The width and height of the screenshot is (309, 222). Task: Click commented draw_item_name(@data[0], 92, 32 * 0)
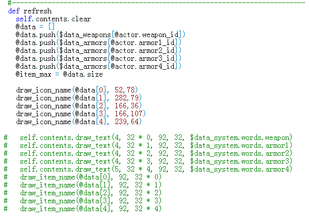(x=83, y=177)
